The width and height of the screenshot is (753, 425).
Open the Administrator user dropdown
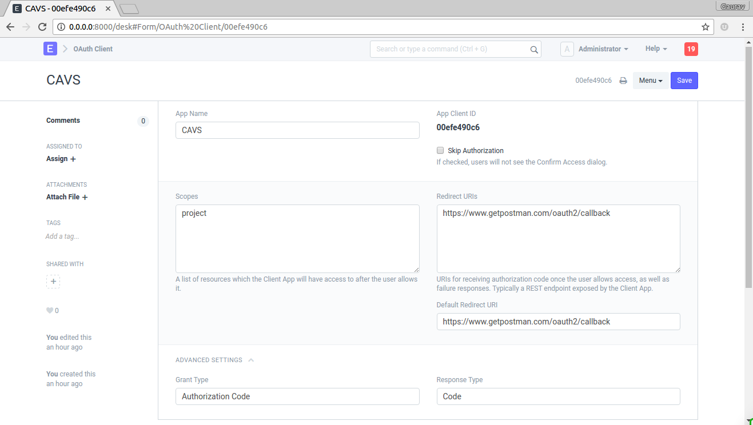click(603, 49)
